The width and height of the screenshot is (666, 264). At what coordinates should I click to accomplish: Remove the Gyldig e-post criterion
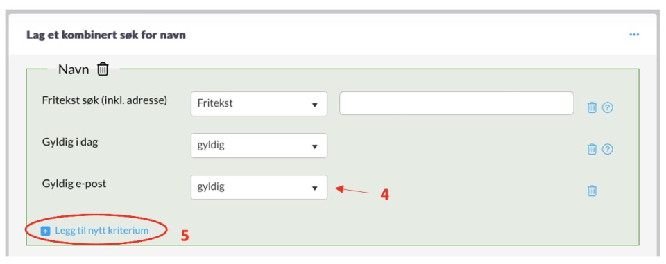click(592, 191)
